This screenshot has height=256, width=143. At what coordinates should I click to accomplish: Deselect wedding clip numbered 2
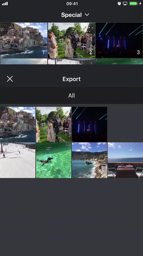click(x=71, y=40)
